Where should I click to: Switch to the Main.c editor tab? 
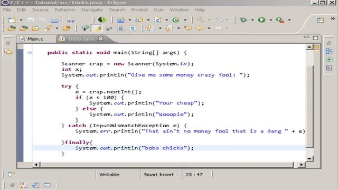(35, 39)
